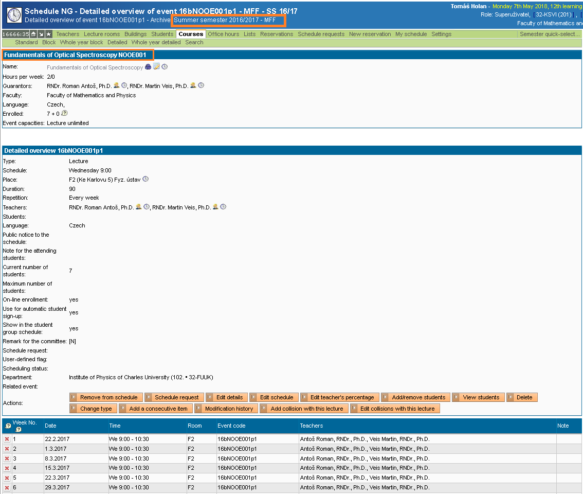
Task: Click the star favorites icon in navigation bar
Action: [49, 34]
